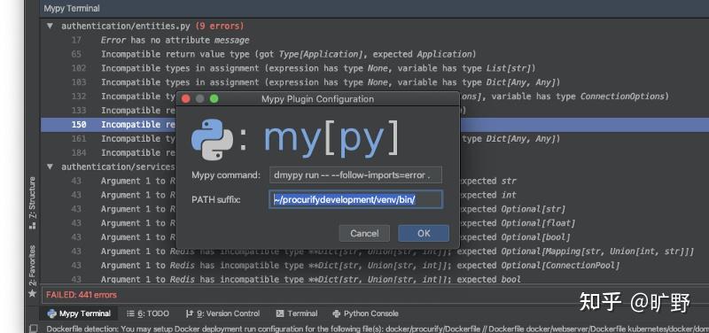Select line 43 error expecting bool
Screen dimensions: 709x333
[x=375, y=279]
